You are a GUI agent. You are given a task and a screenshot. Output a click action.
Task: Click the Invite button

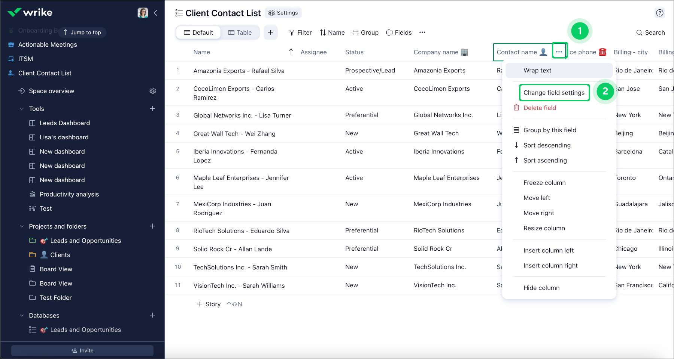(82, 350)
